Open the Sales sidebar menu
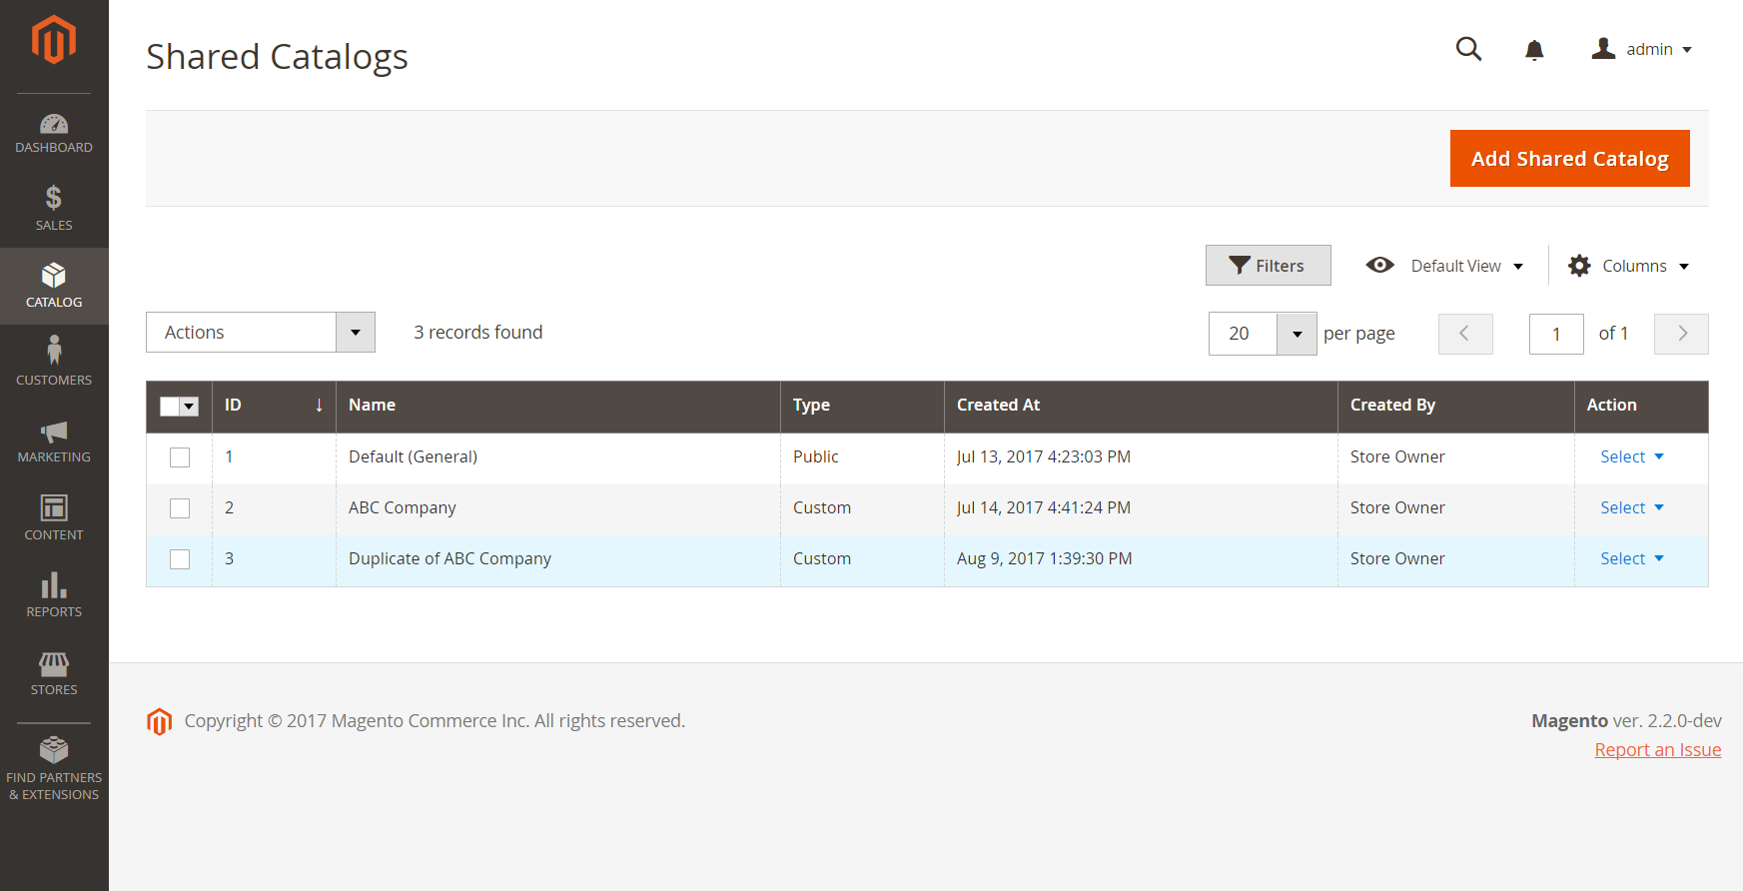The width and height of the screenshot is (1743, 891). (x=54, y=208)
